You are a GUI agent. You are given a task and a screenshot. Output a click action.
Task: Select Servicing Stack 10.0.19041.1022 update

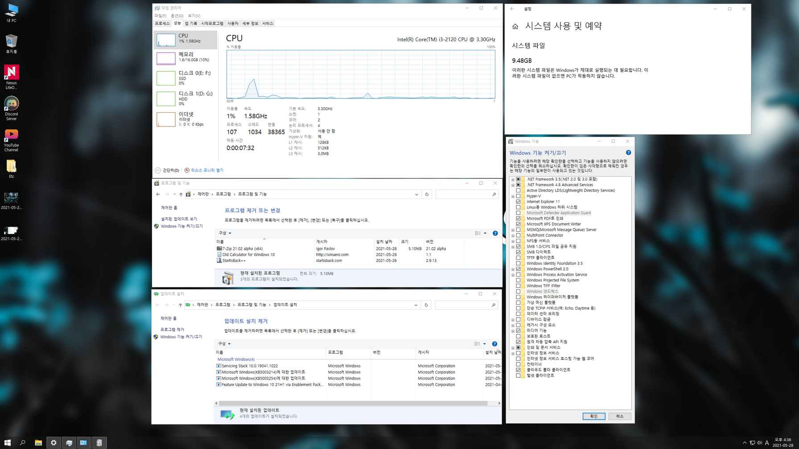coord(358,366)
